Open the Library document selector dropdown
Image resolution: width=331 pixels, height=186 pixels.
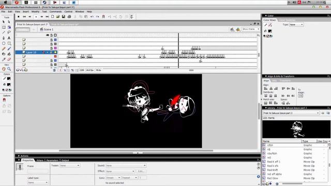tap(291, 113)
